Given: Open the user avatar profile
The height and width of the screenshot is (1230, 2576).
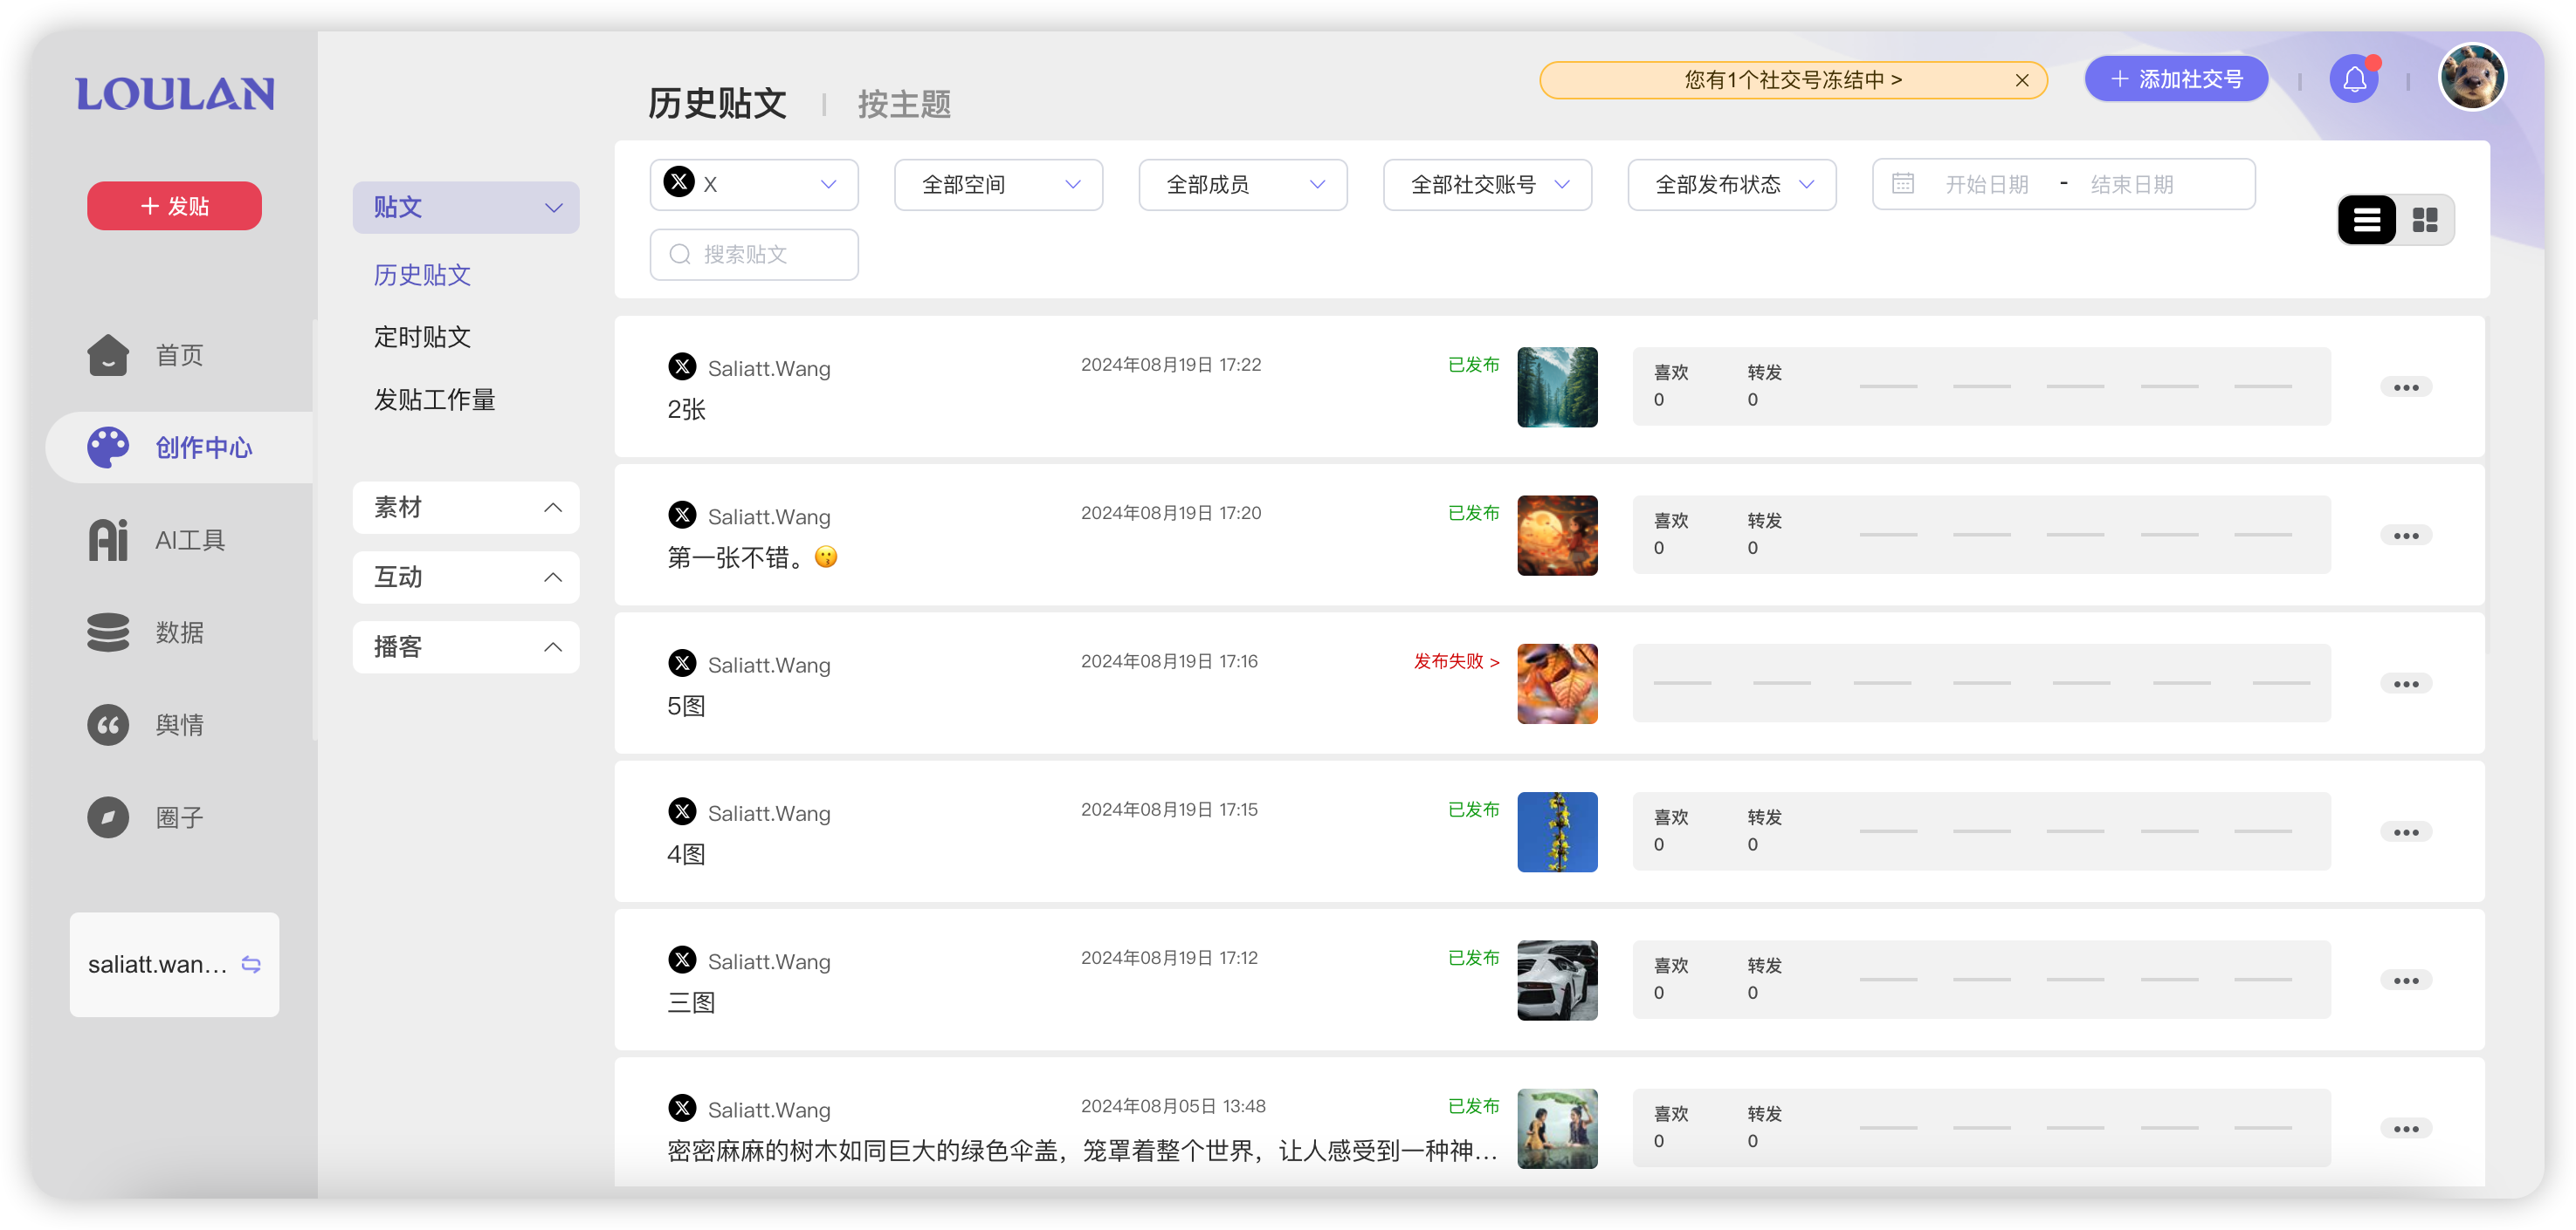Looking at the screenshot, I should point(2472,77).
